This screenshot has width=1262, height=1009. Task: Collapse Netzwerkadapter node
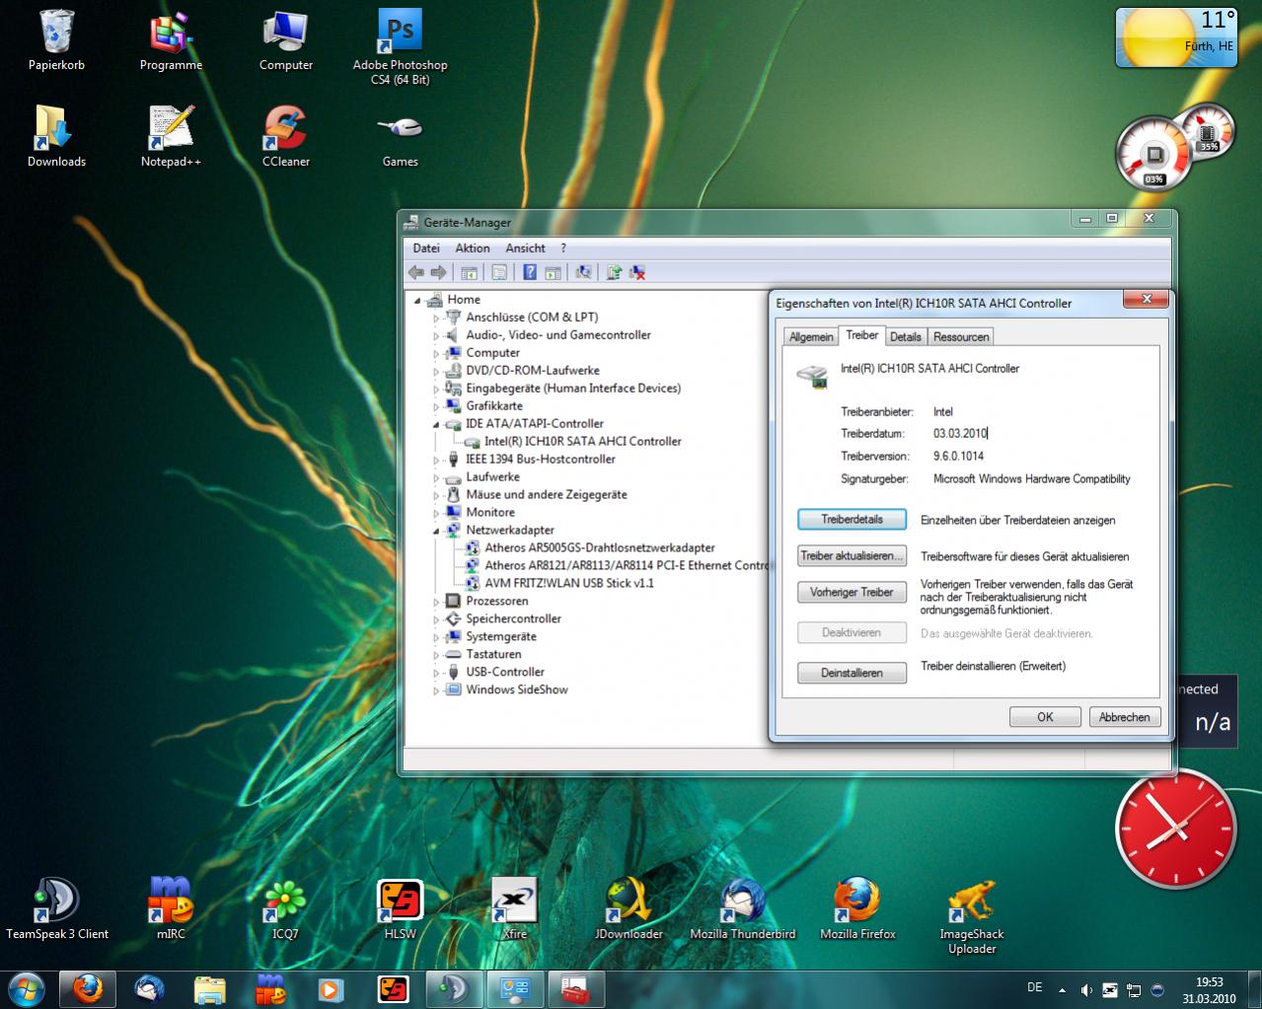coord(436,531)
